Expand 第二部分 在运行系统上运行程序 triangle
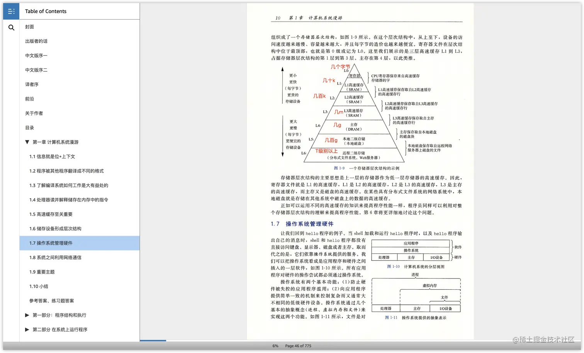Screen dimensions: 584x353 [x=27, y=329]
